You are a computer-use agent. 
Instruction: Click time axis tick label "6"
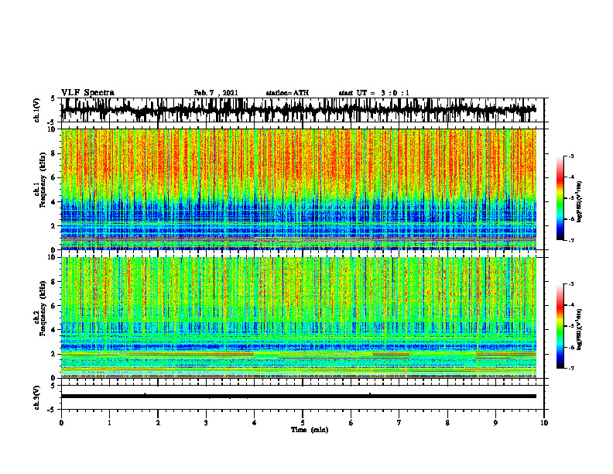tap(351, 423)
